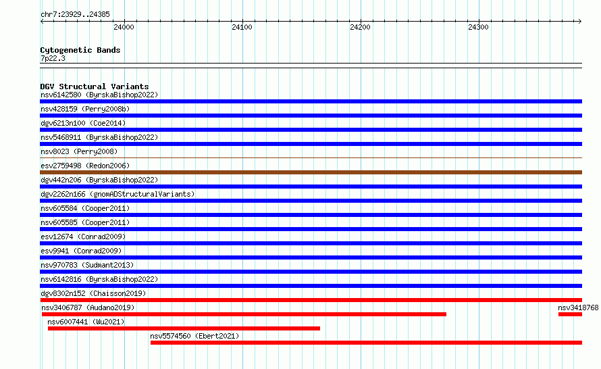Open the nsv6007441 (Wu2021) label
601x369 pixels.
pyautogui.click(x=86, y=322)
